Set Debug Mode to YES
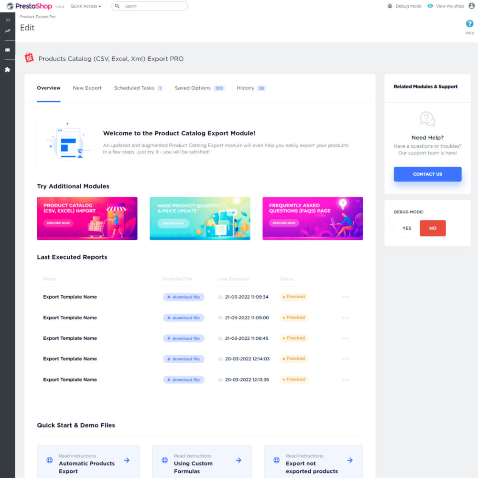This screenshot has width=478, height=478. click(407, 228)
